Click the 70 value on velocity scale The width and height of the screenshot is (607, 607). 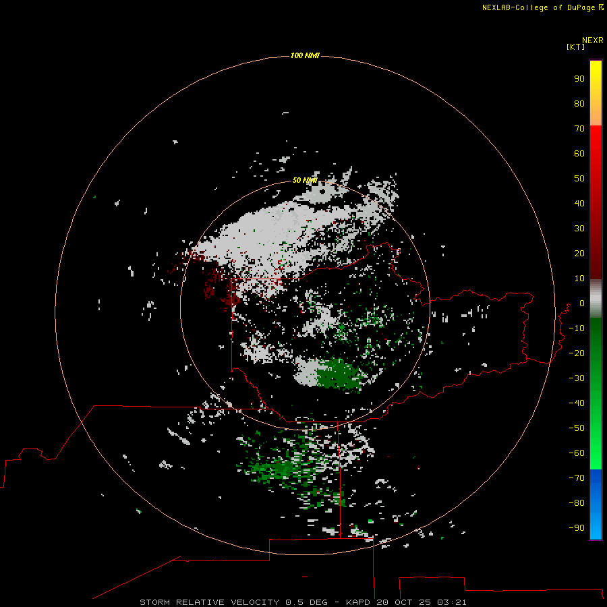click(579, 129)
